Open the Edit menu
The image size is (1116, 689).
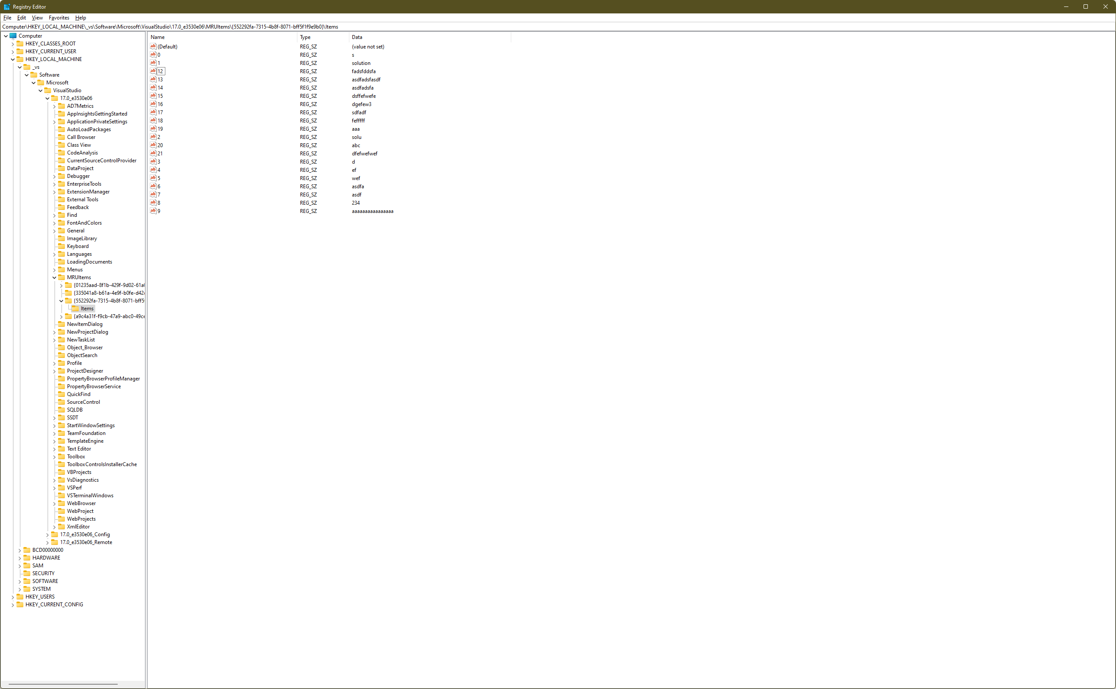click(x=21, y=18)
